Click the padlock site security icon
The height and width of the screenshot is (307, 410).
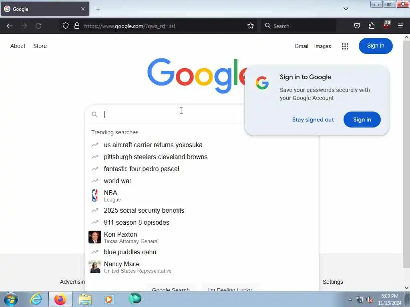click(x=76, y=26)
